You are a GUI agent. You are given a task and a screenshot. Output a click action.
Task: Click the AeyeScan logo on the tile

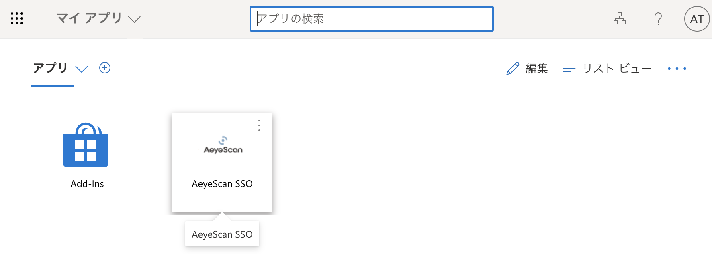click(x=223, y=145)
